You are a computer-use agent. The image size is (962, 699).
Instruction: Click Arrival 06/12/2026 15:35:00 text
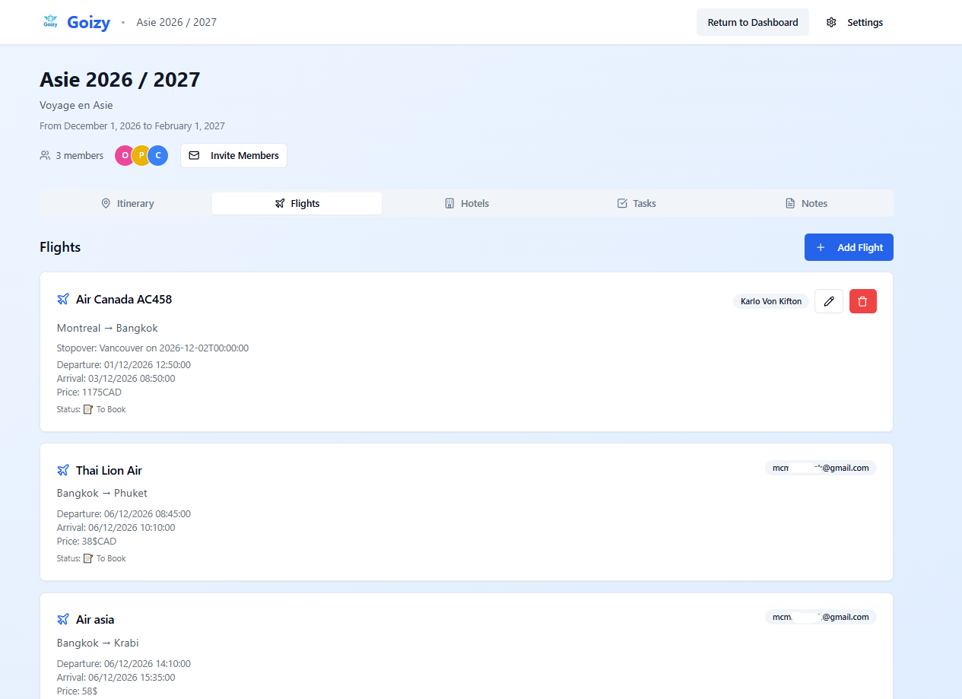[x=116, y=678]
